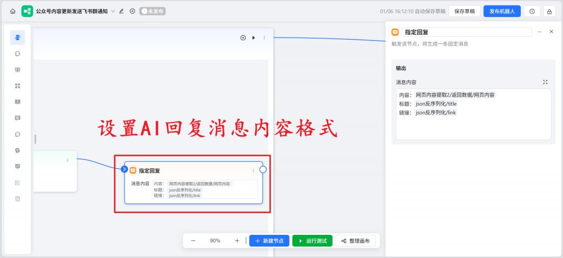Click the 自动保存草稿 timestamp text

coord(412,12)
